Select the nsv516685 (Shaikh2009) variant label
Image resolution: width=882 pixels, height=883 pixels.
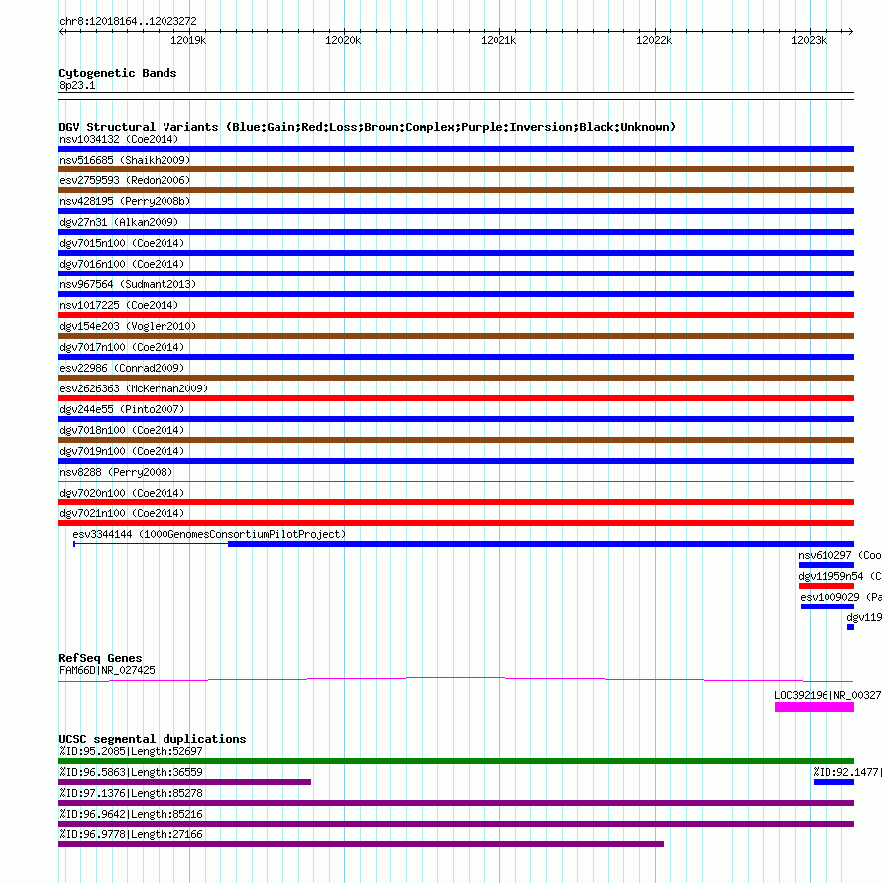pos(125,160)
